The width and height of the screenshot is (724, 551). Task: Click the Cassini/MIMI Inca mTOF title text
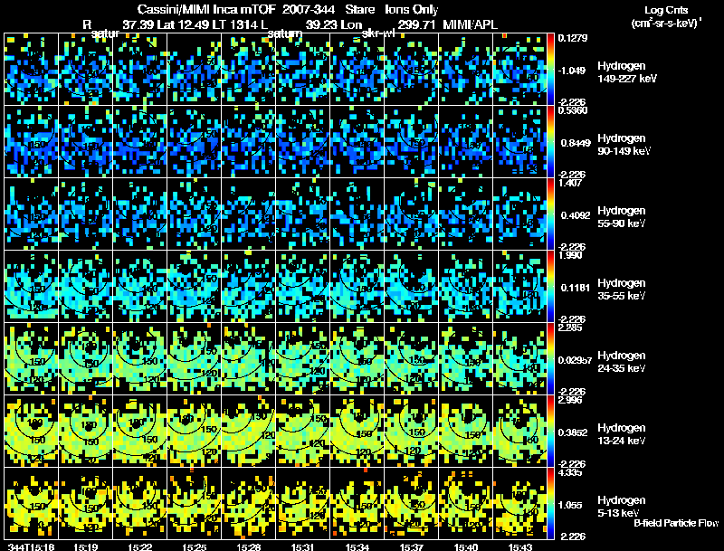tap(206, 10)
